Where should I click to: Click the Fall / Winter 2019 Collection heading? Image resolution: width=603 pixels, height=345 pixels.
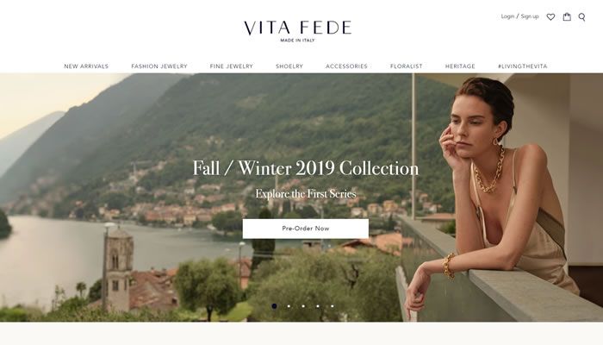coord(306,169)
